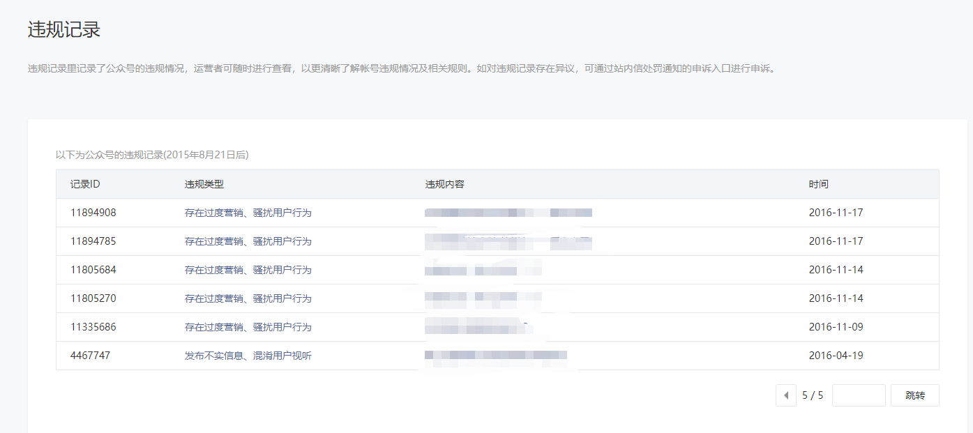Click 发布不实信息、混淆用户视听 violation type

tap(248, 356)
